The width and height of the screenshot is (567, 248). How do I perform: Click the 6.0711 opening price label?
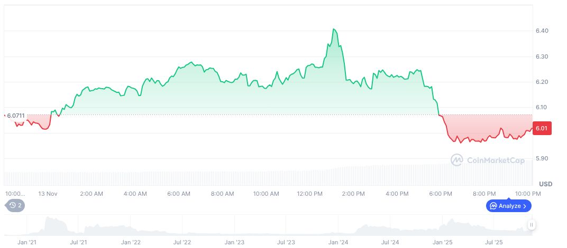[x=15, y=116]
